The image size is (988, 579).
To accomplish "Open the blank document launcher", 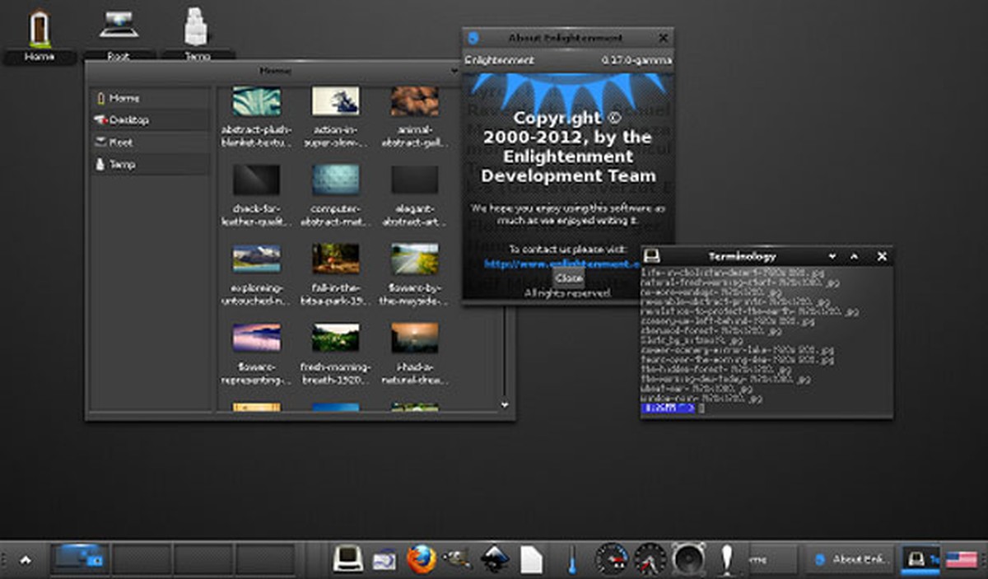I will click(531, 558).
